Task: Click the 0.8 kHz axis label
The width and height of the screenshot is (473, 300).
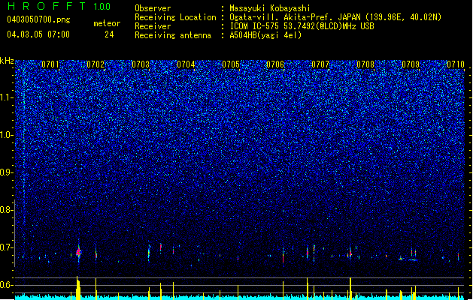Action: point(6,210)
